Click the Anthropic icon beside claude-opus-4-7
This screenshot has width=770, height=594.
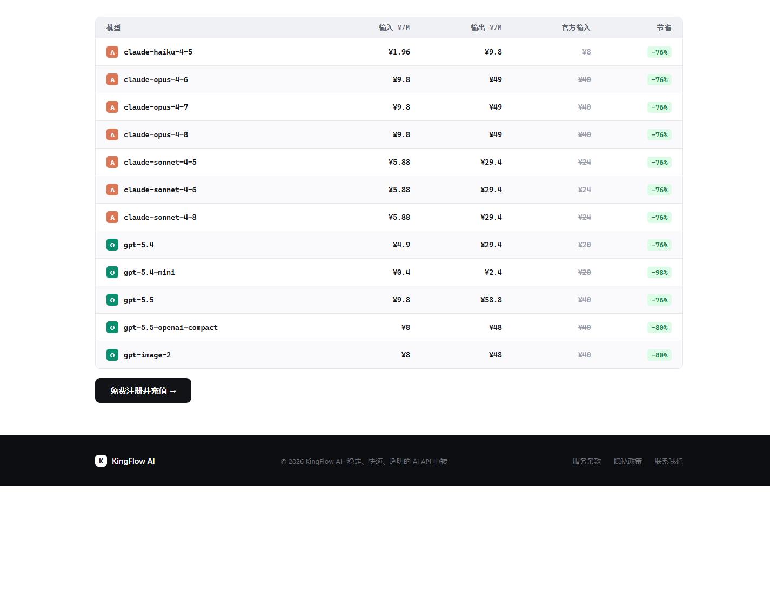click(x=112, y=107)
